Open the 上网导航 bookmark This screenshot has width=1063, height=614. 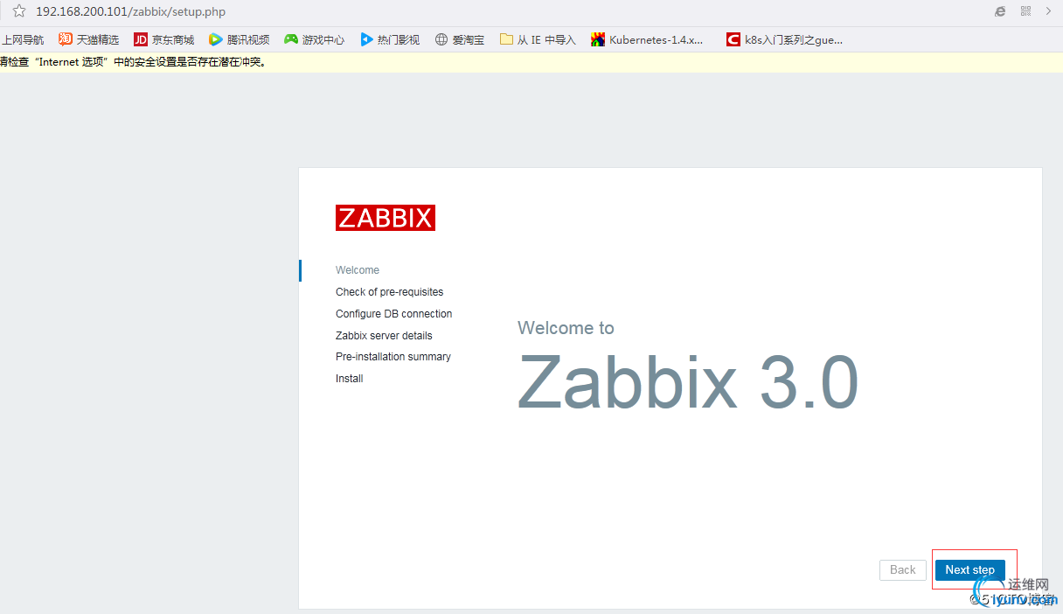[x=23, y=39]
